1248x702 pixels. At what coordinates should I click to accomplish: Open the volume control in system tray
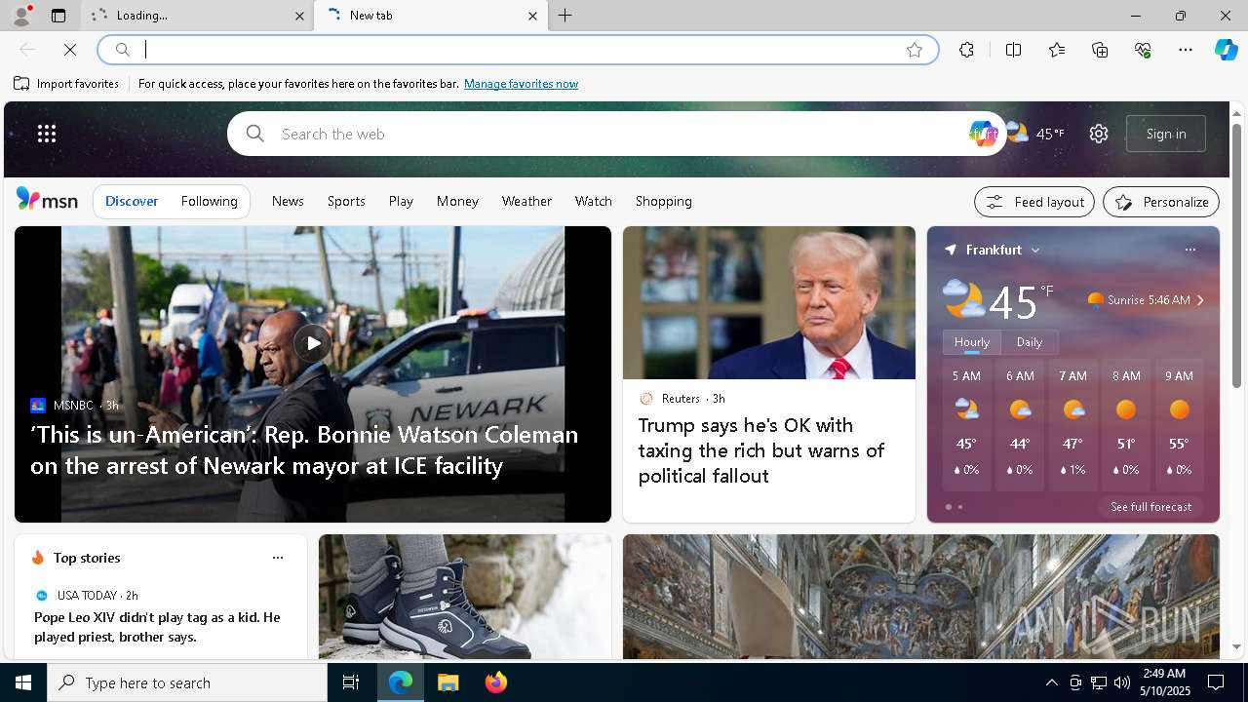[x=1122, y=682]
